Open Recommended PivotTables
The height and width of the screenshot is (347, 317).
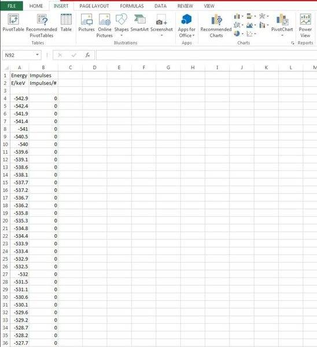coord(42,25)
